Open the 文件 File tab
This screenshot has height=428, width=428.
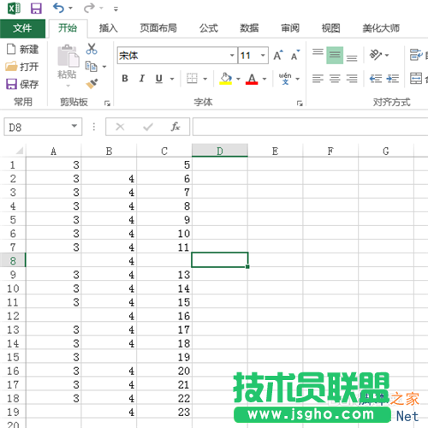tap(22, 28)
